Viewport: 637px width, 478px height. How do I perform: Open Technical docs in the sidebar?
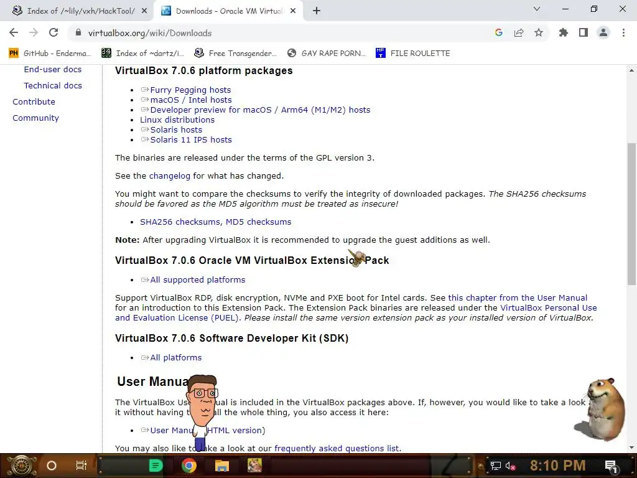coord(53,86)
